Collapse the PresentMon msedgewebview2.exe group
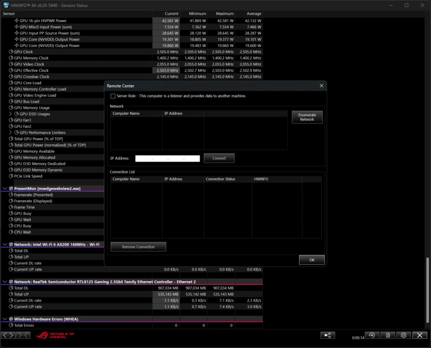The width and height of the screenshot is (431, 348). (5, 188)
